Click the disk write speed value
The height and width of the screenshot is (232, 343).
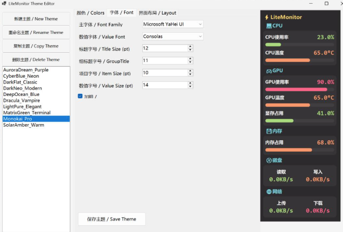coord(318,179)
